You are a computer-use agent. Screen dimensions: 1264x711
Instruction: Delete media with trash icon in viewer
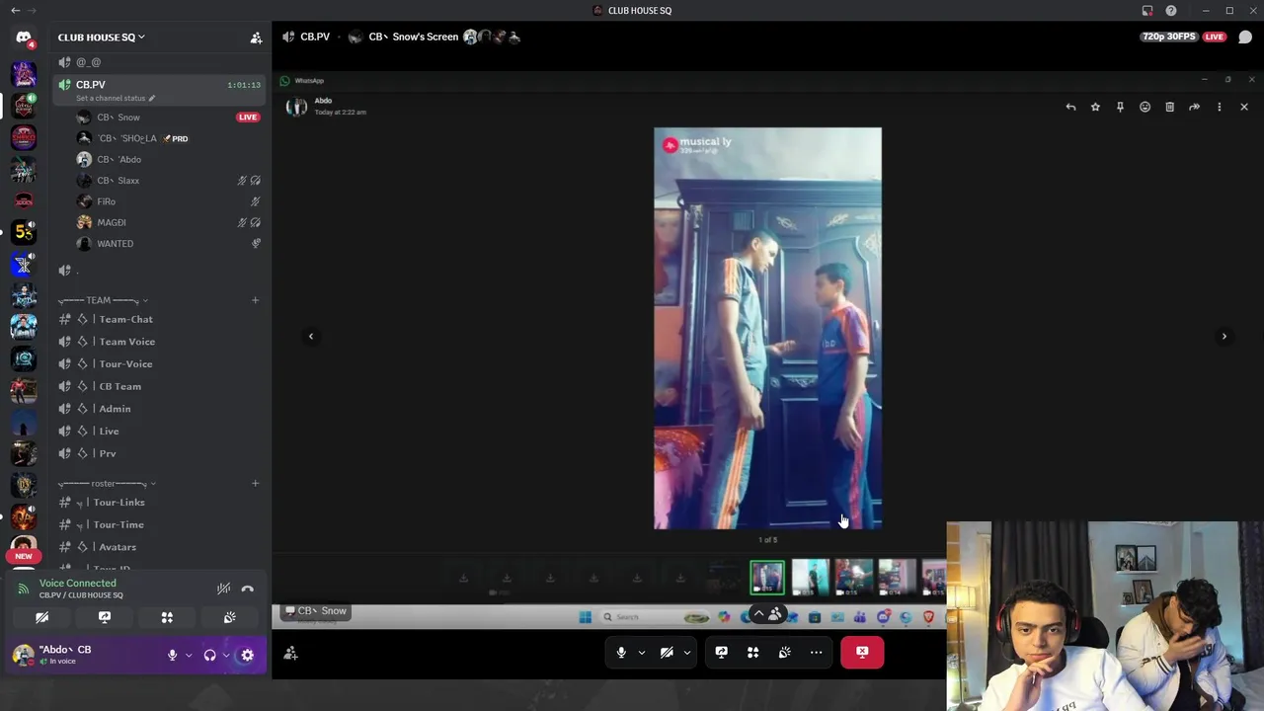pyautogui.click(x=1169, y=107)
